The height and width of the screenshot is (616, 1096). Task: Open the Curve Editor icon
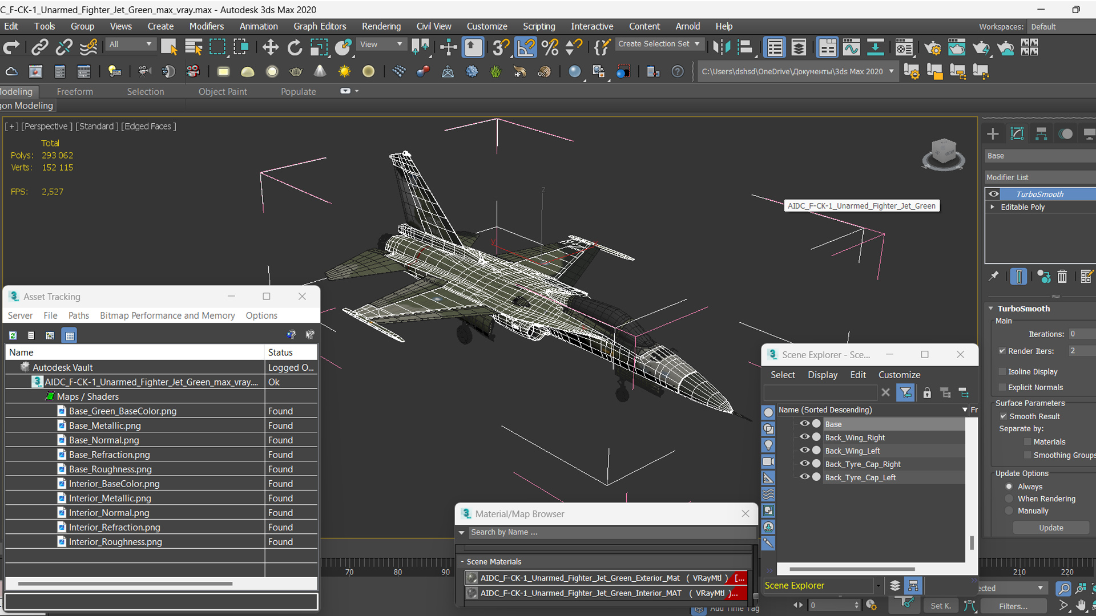click(851, 47)
